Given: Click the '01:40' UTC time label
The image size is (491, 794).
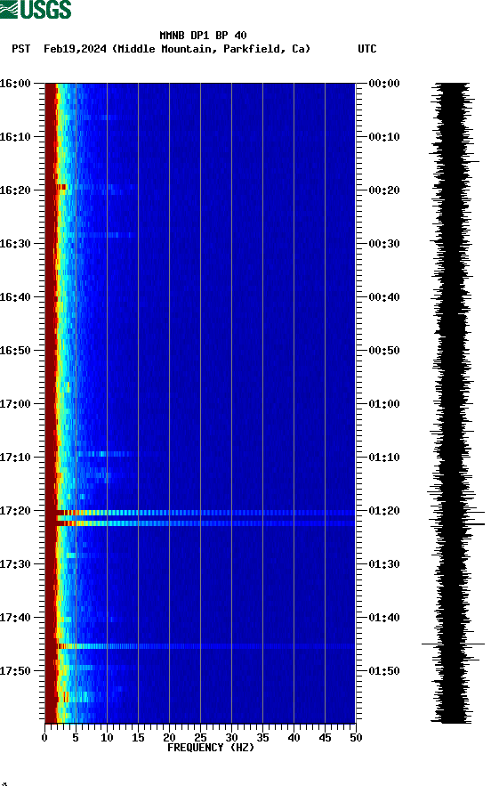Looking at the screenshot, I should coord(384,618).
